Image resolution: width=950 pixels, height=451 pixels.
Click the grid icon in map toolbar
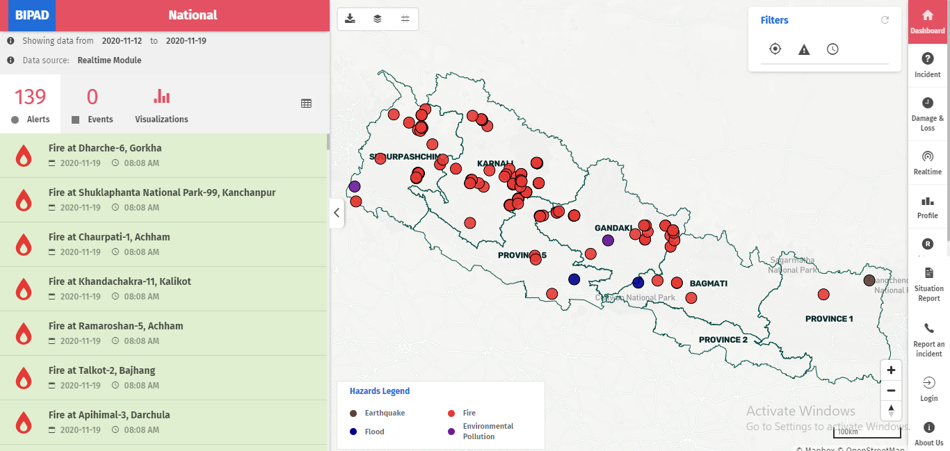pyautogui.click(x=405, y=19)
